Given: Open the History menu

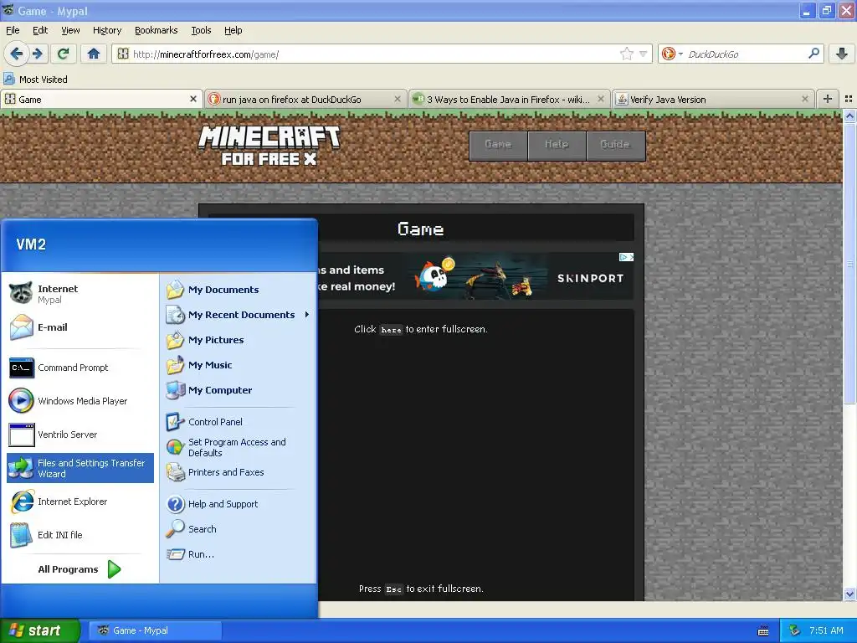Looking at the screenshot, I should pyautogui.click(x=106, y=30).
